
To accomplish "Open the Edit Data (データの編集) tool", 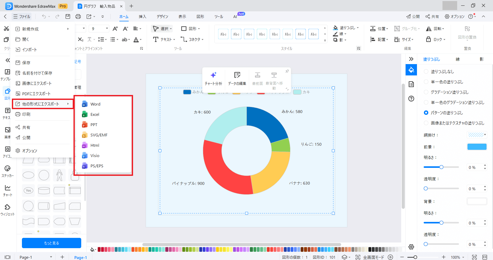I will point(237,79).
